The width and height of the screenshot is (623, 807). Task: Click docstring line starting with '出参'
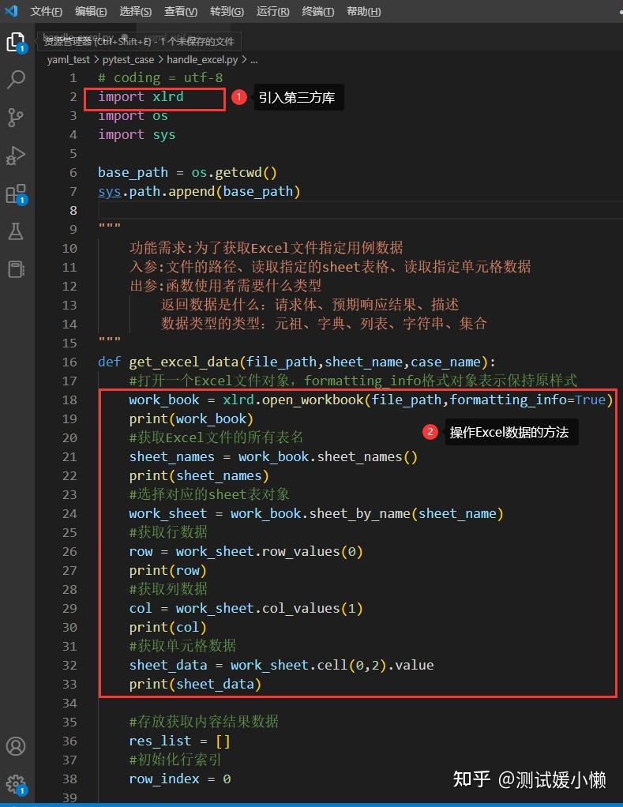coord(225,286)
